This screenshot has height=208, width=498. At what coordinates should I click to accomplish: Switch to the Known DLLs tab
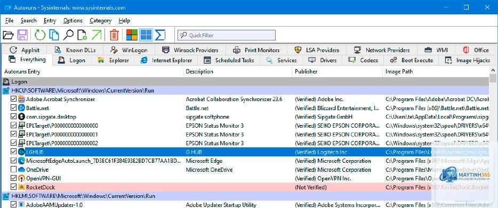pyautogui.click(x=75, y=50)
